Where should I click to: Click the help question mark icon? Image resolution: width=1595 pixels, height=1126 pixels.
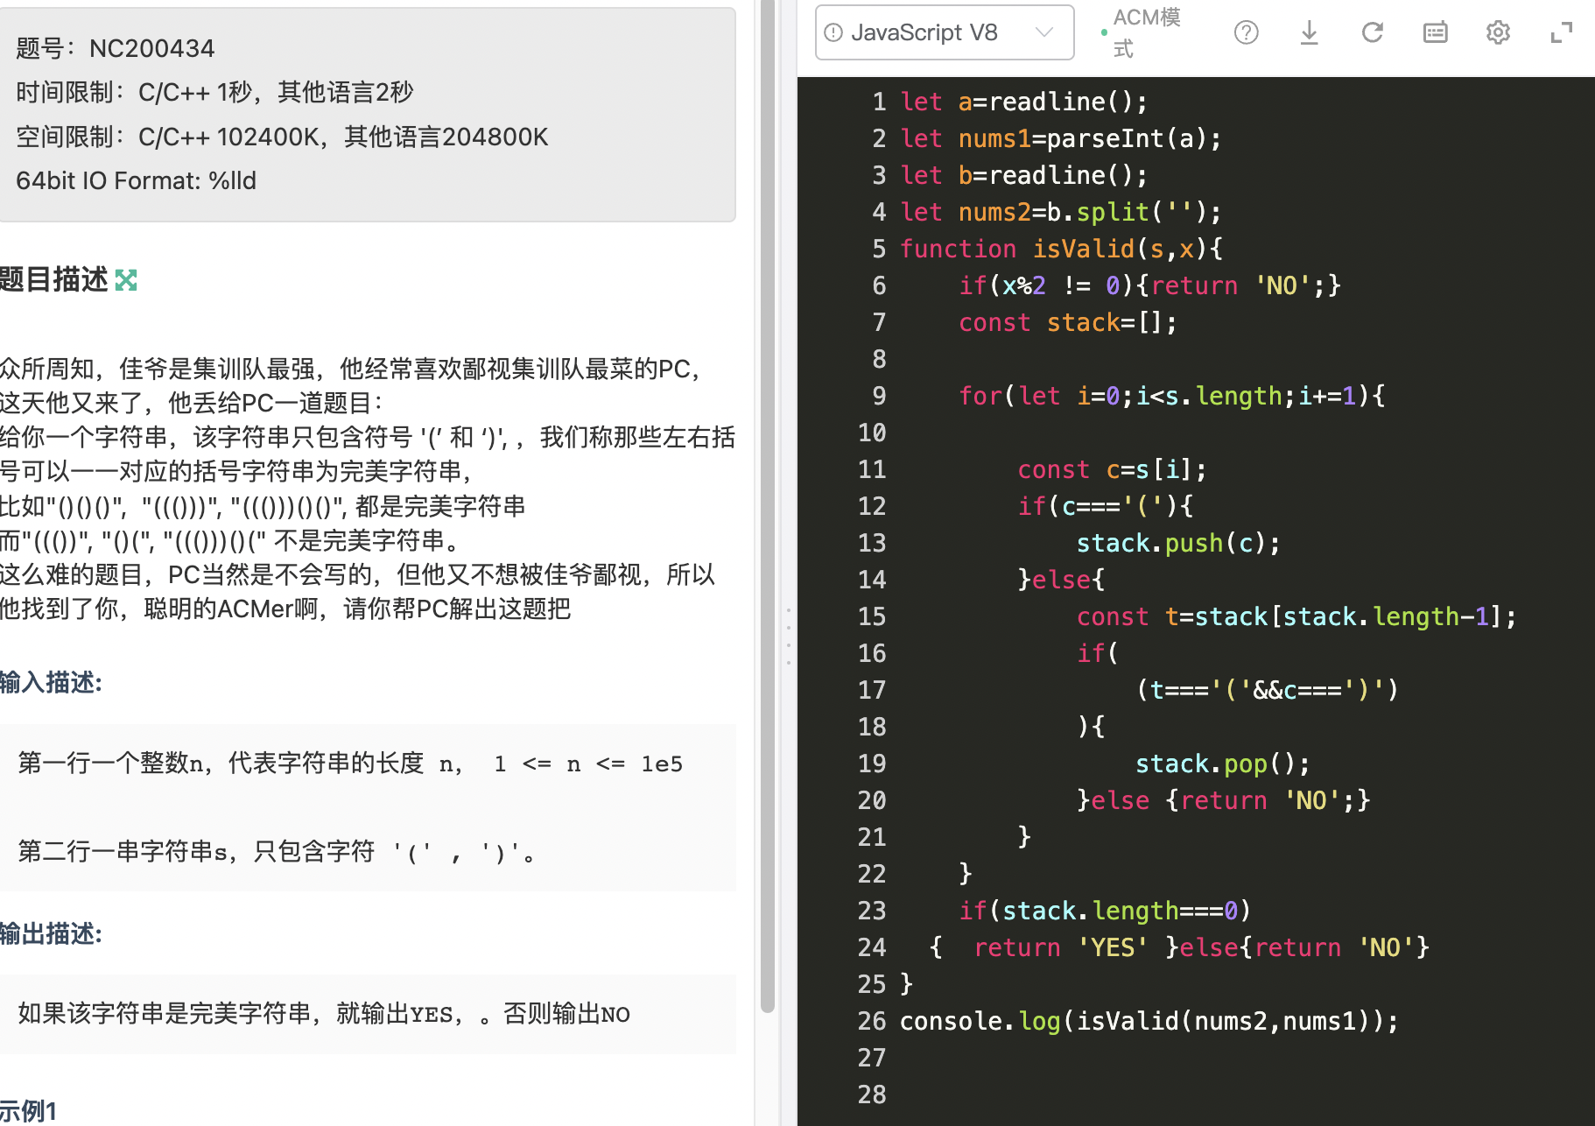(1246, 32)
